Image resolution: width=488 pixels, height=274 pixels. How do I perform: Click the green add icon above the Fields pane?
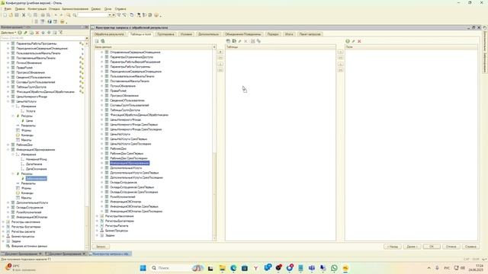pyautogui.click(x=348, y=41)
